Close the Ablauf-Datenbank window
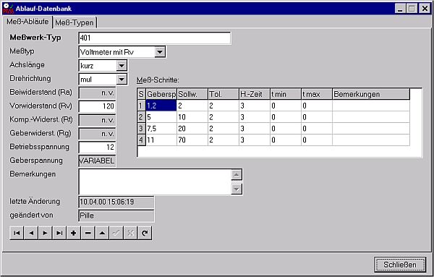Image resolution: width=434 pixels, height=277 pixels. pyautogui.click(x=425, y=9)
